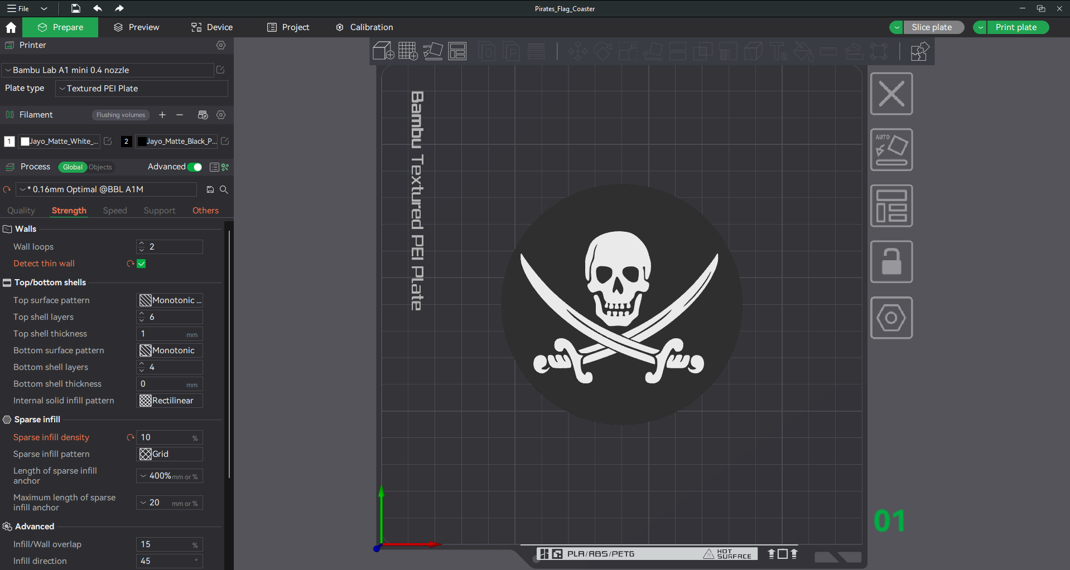Open the Support settings tab
Viewport: 1070px width, 570px height.
[160, 211]
